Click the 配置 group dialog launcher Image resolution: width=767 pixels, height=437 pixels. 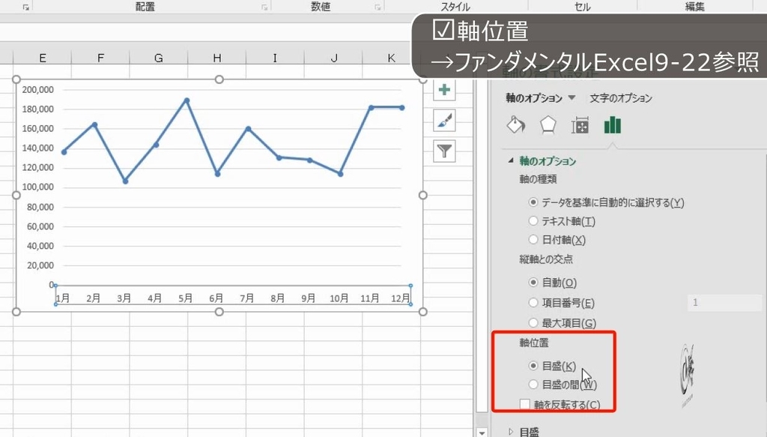(263, 6)
